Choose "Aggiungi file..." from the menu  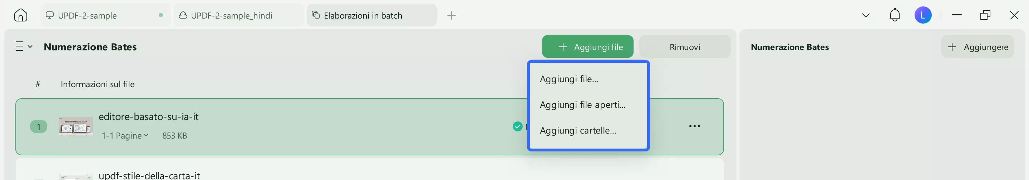click(x=569, y=79)
